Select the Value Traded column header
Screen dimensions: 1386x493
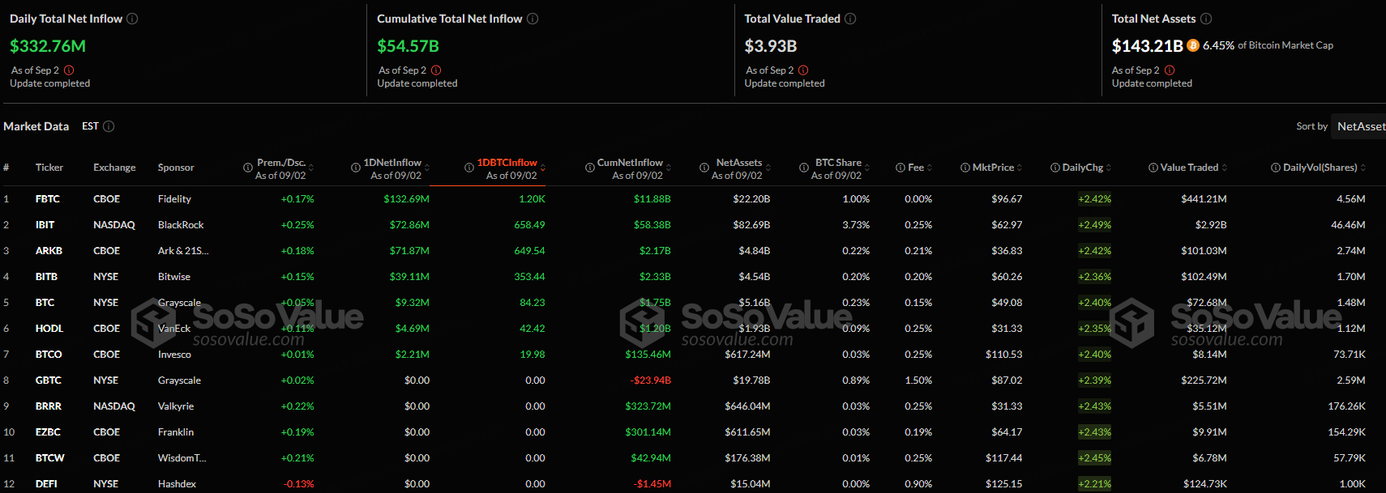(1188, 168)
